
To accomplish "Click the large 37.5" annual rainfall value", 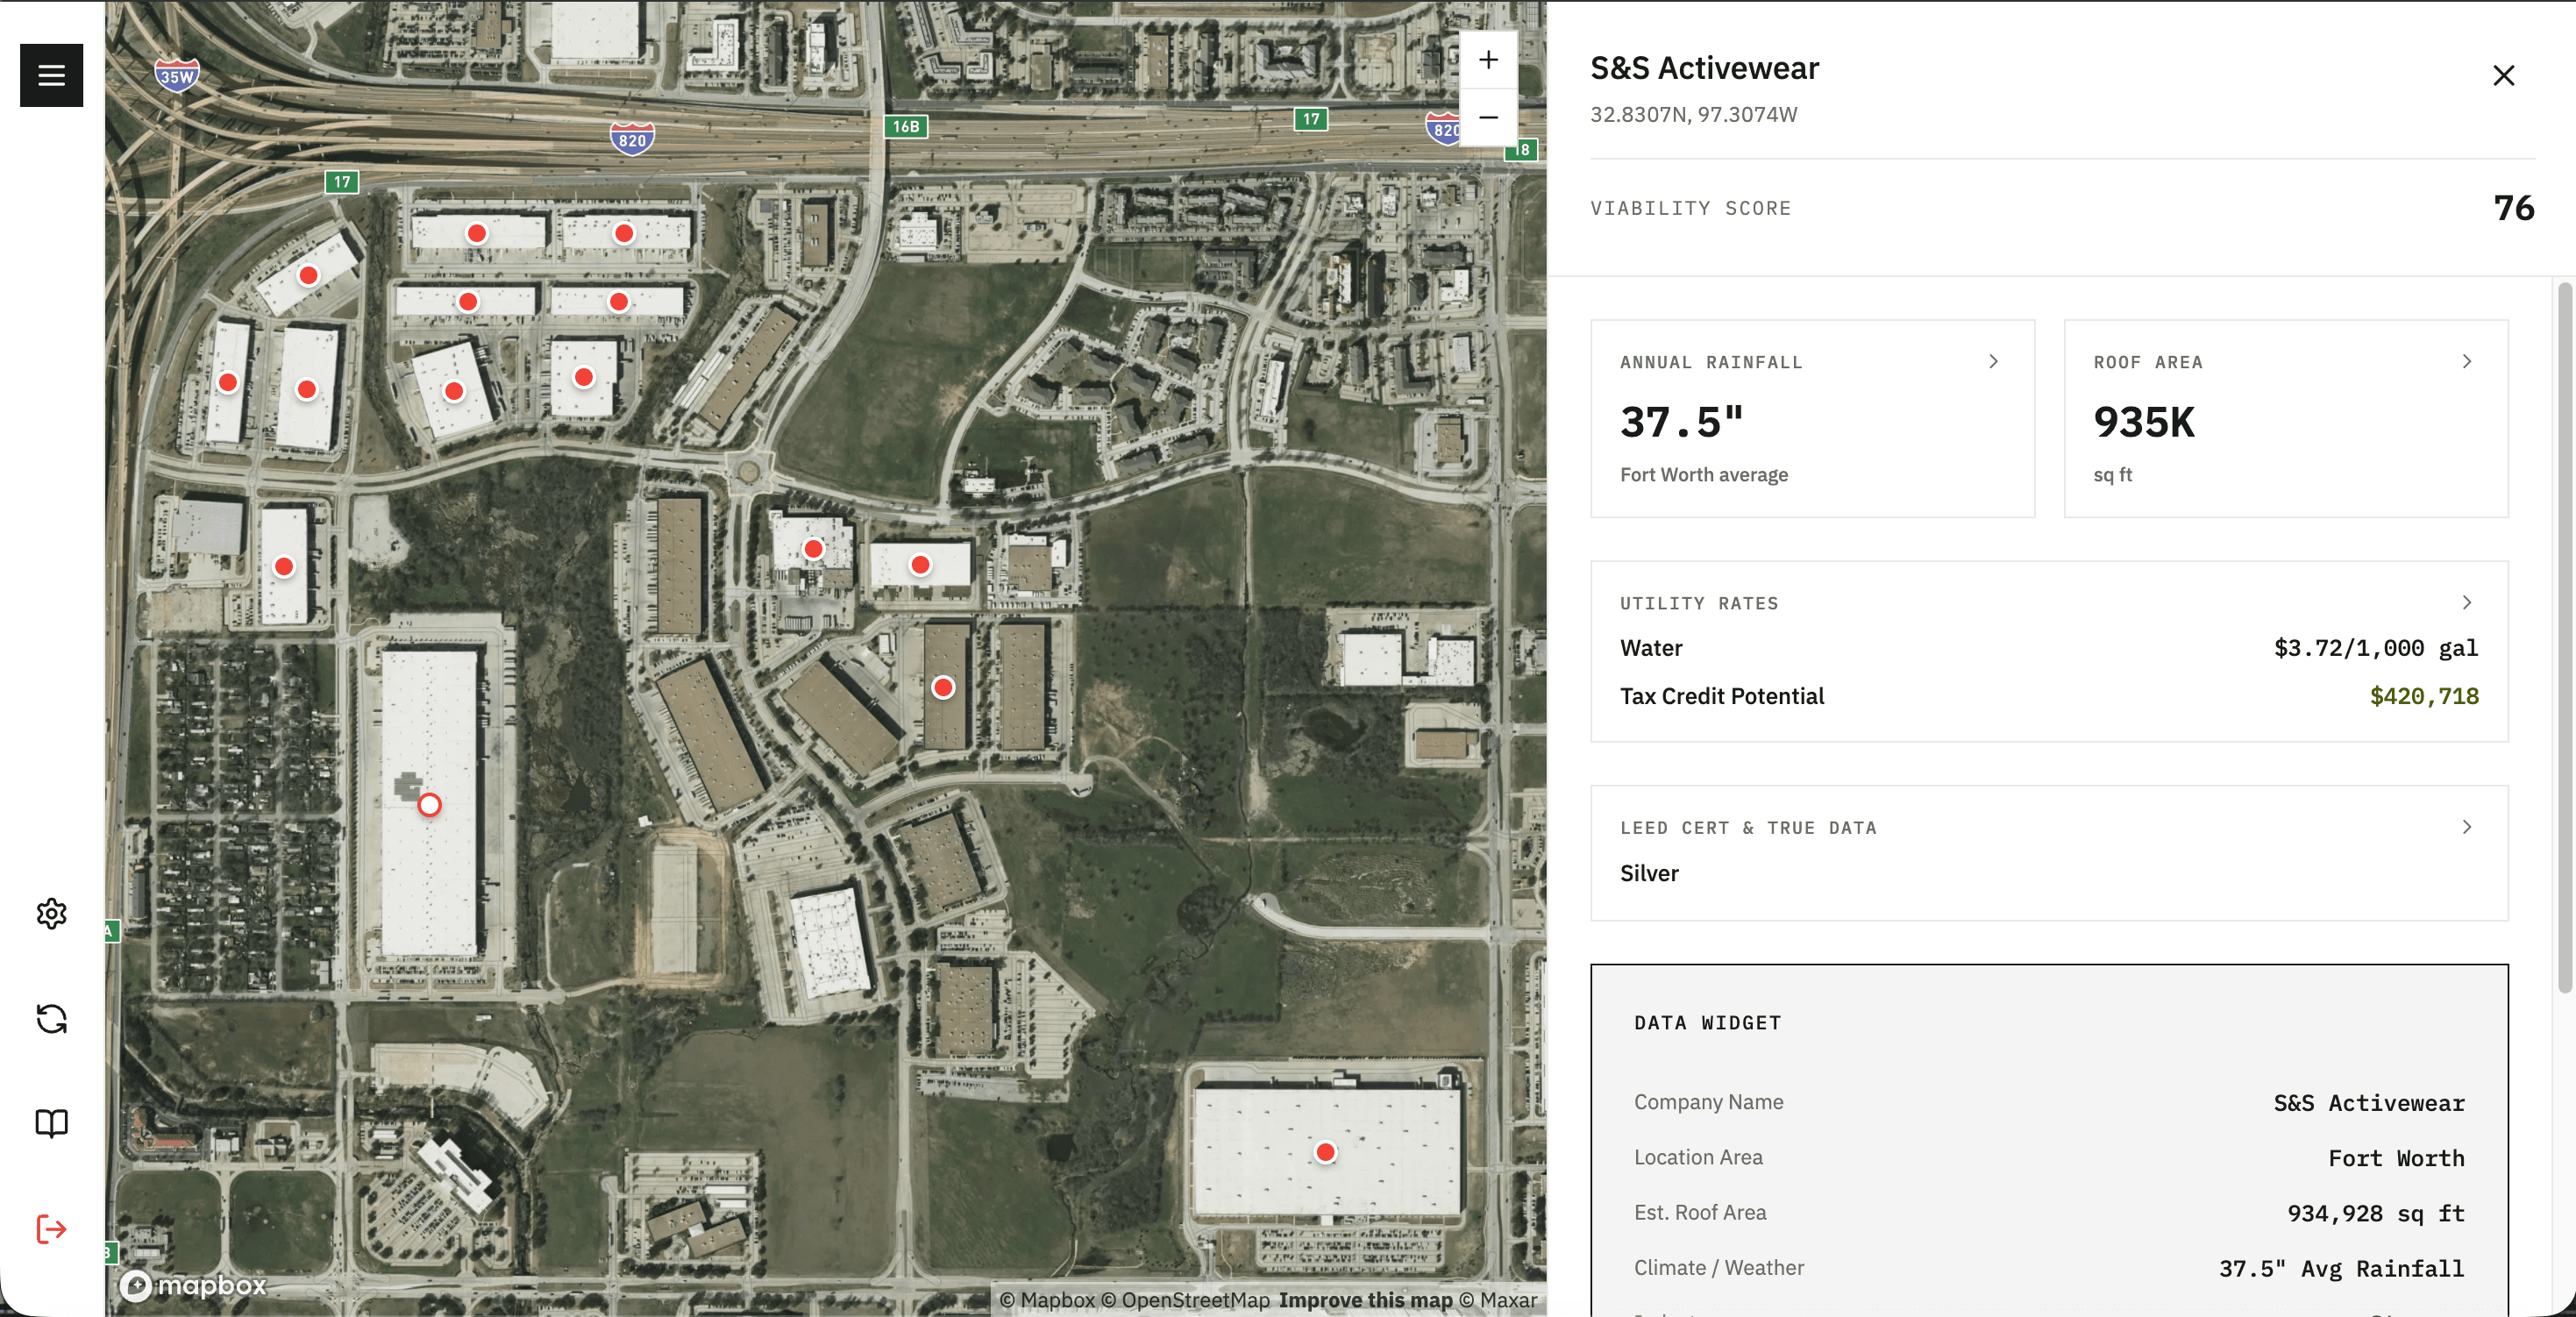I will click(x=1681, y=422).
